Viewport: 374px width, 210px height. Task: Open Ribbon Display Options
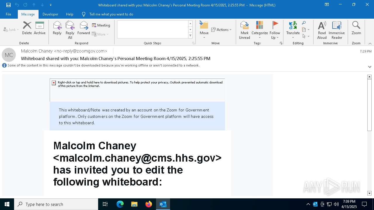point(327,5)
